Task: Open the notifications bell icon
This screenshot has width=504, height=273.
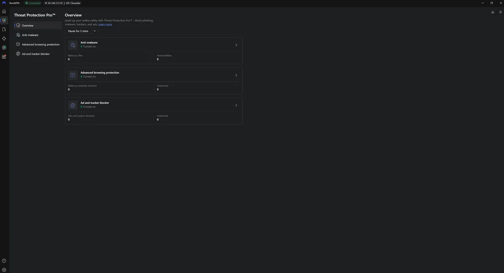Action: [500, 12]
